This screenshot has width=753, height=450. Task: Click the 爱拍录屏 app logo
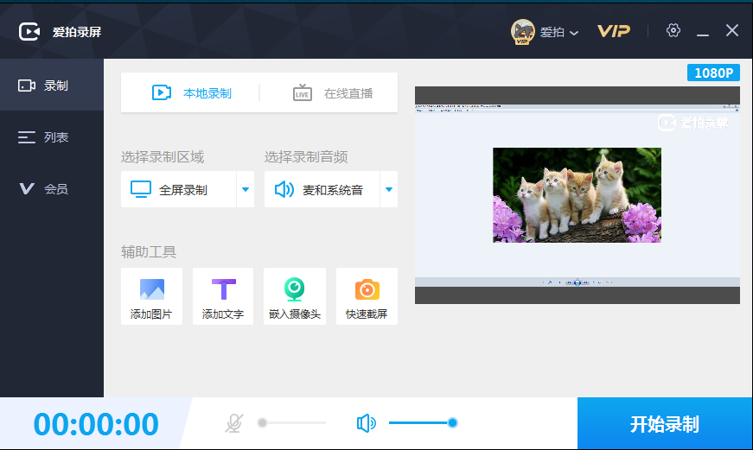(x=30, y=32)
